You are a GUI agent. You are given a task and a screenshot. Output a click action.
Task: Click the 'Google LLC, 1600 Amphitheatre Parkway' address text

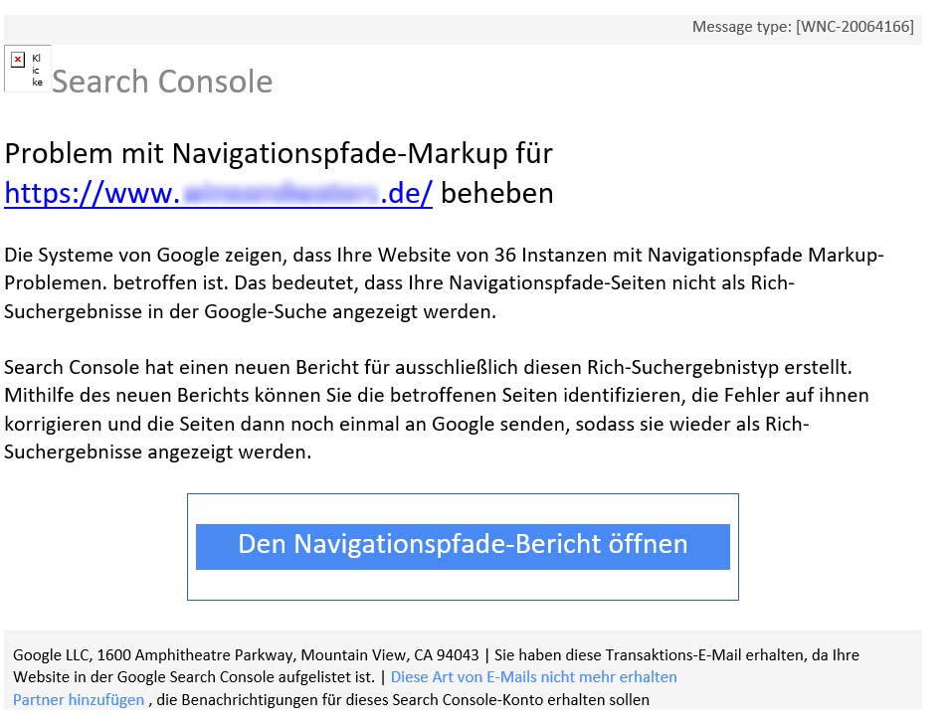(246, 655)
